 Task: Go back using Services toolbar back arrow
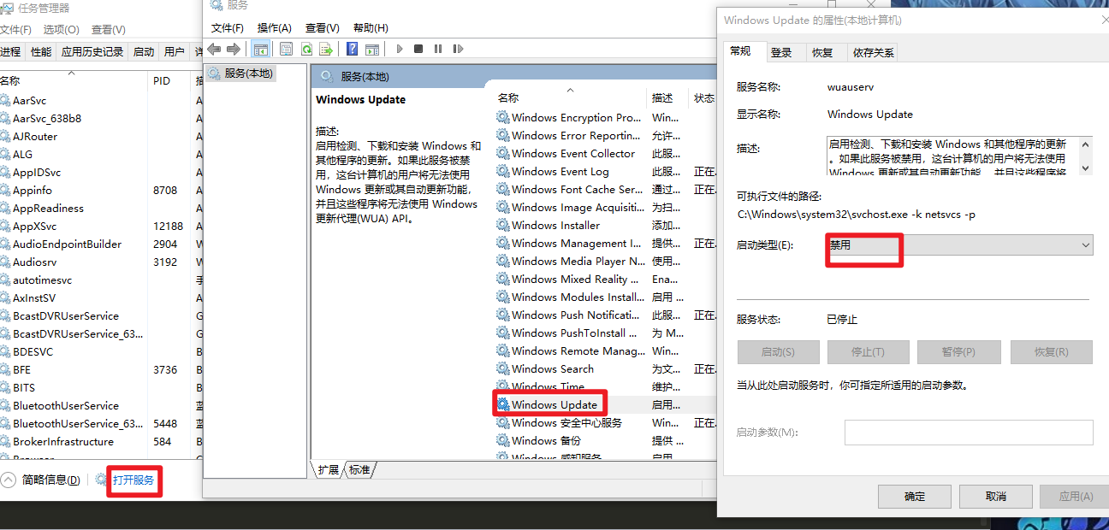214,49
